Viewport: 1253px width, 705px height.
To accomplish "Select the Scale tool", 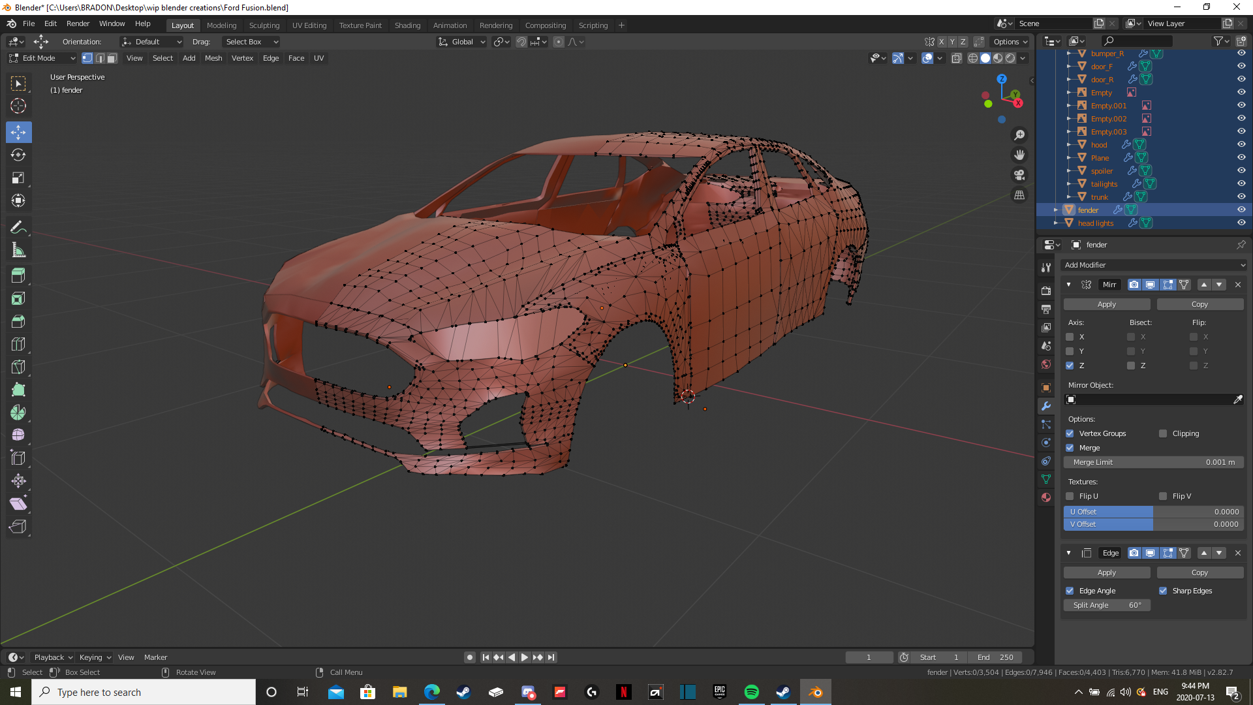I will pos(18,178).
